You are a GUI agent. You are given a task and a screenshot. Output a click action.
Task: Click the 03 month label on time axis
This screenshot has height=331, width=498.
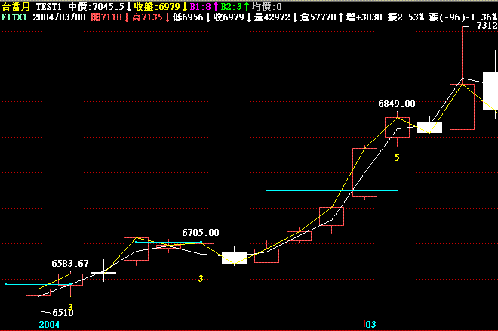click(x=370, y=324)
